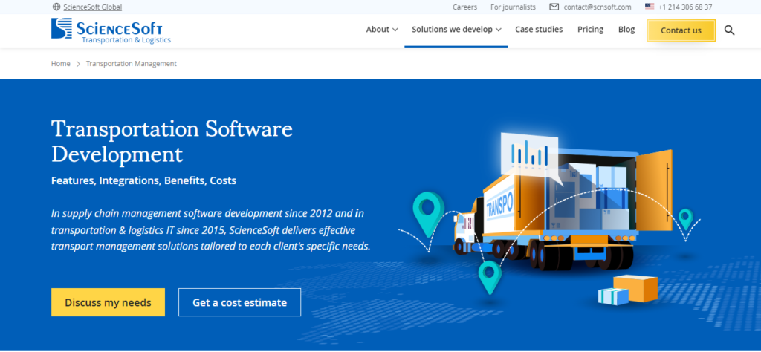
Task: Select the Solutions we develop menu
Action: [x=452, y=30]
